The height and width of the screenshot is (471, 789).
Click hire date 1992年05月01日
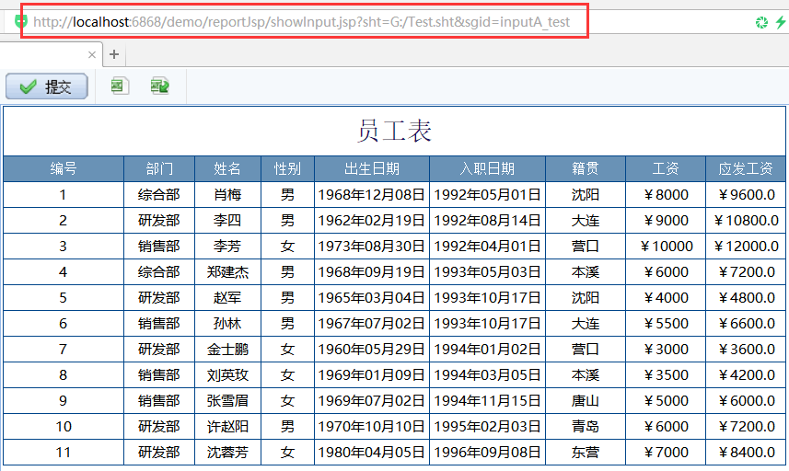487,194
